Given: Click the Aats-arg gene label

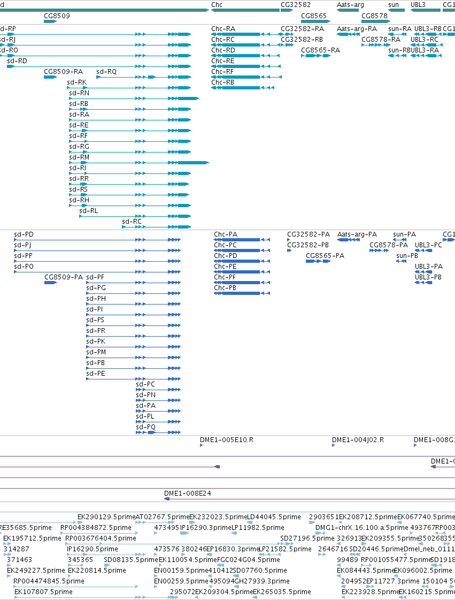Looking at the screenshot, I should [350, 5].
